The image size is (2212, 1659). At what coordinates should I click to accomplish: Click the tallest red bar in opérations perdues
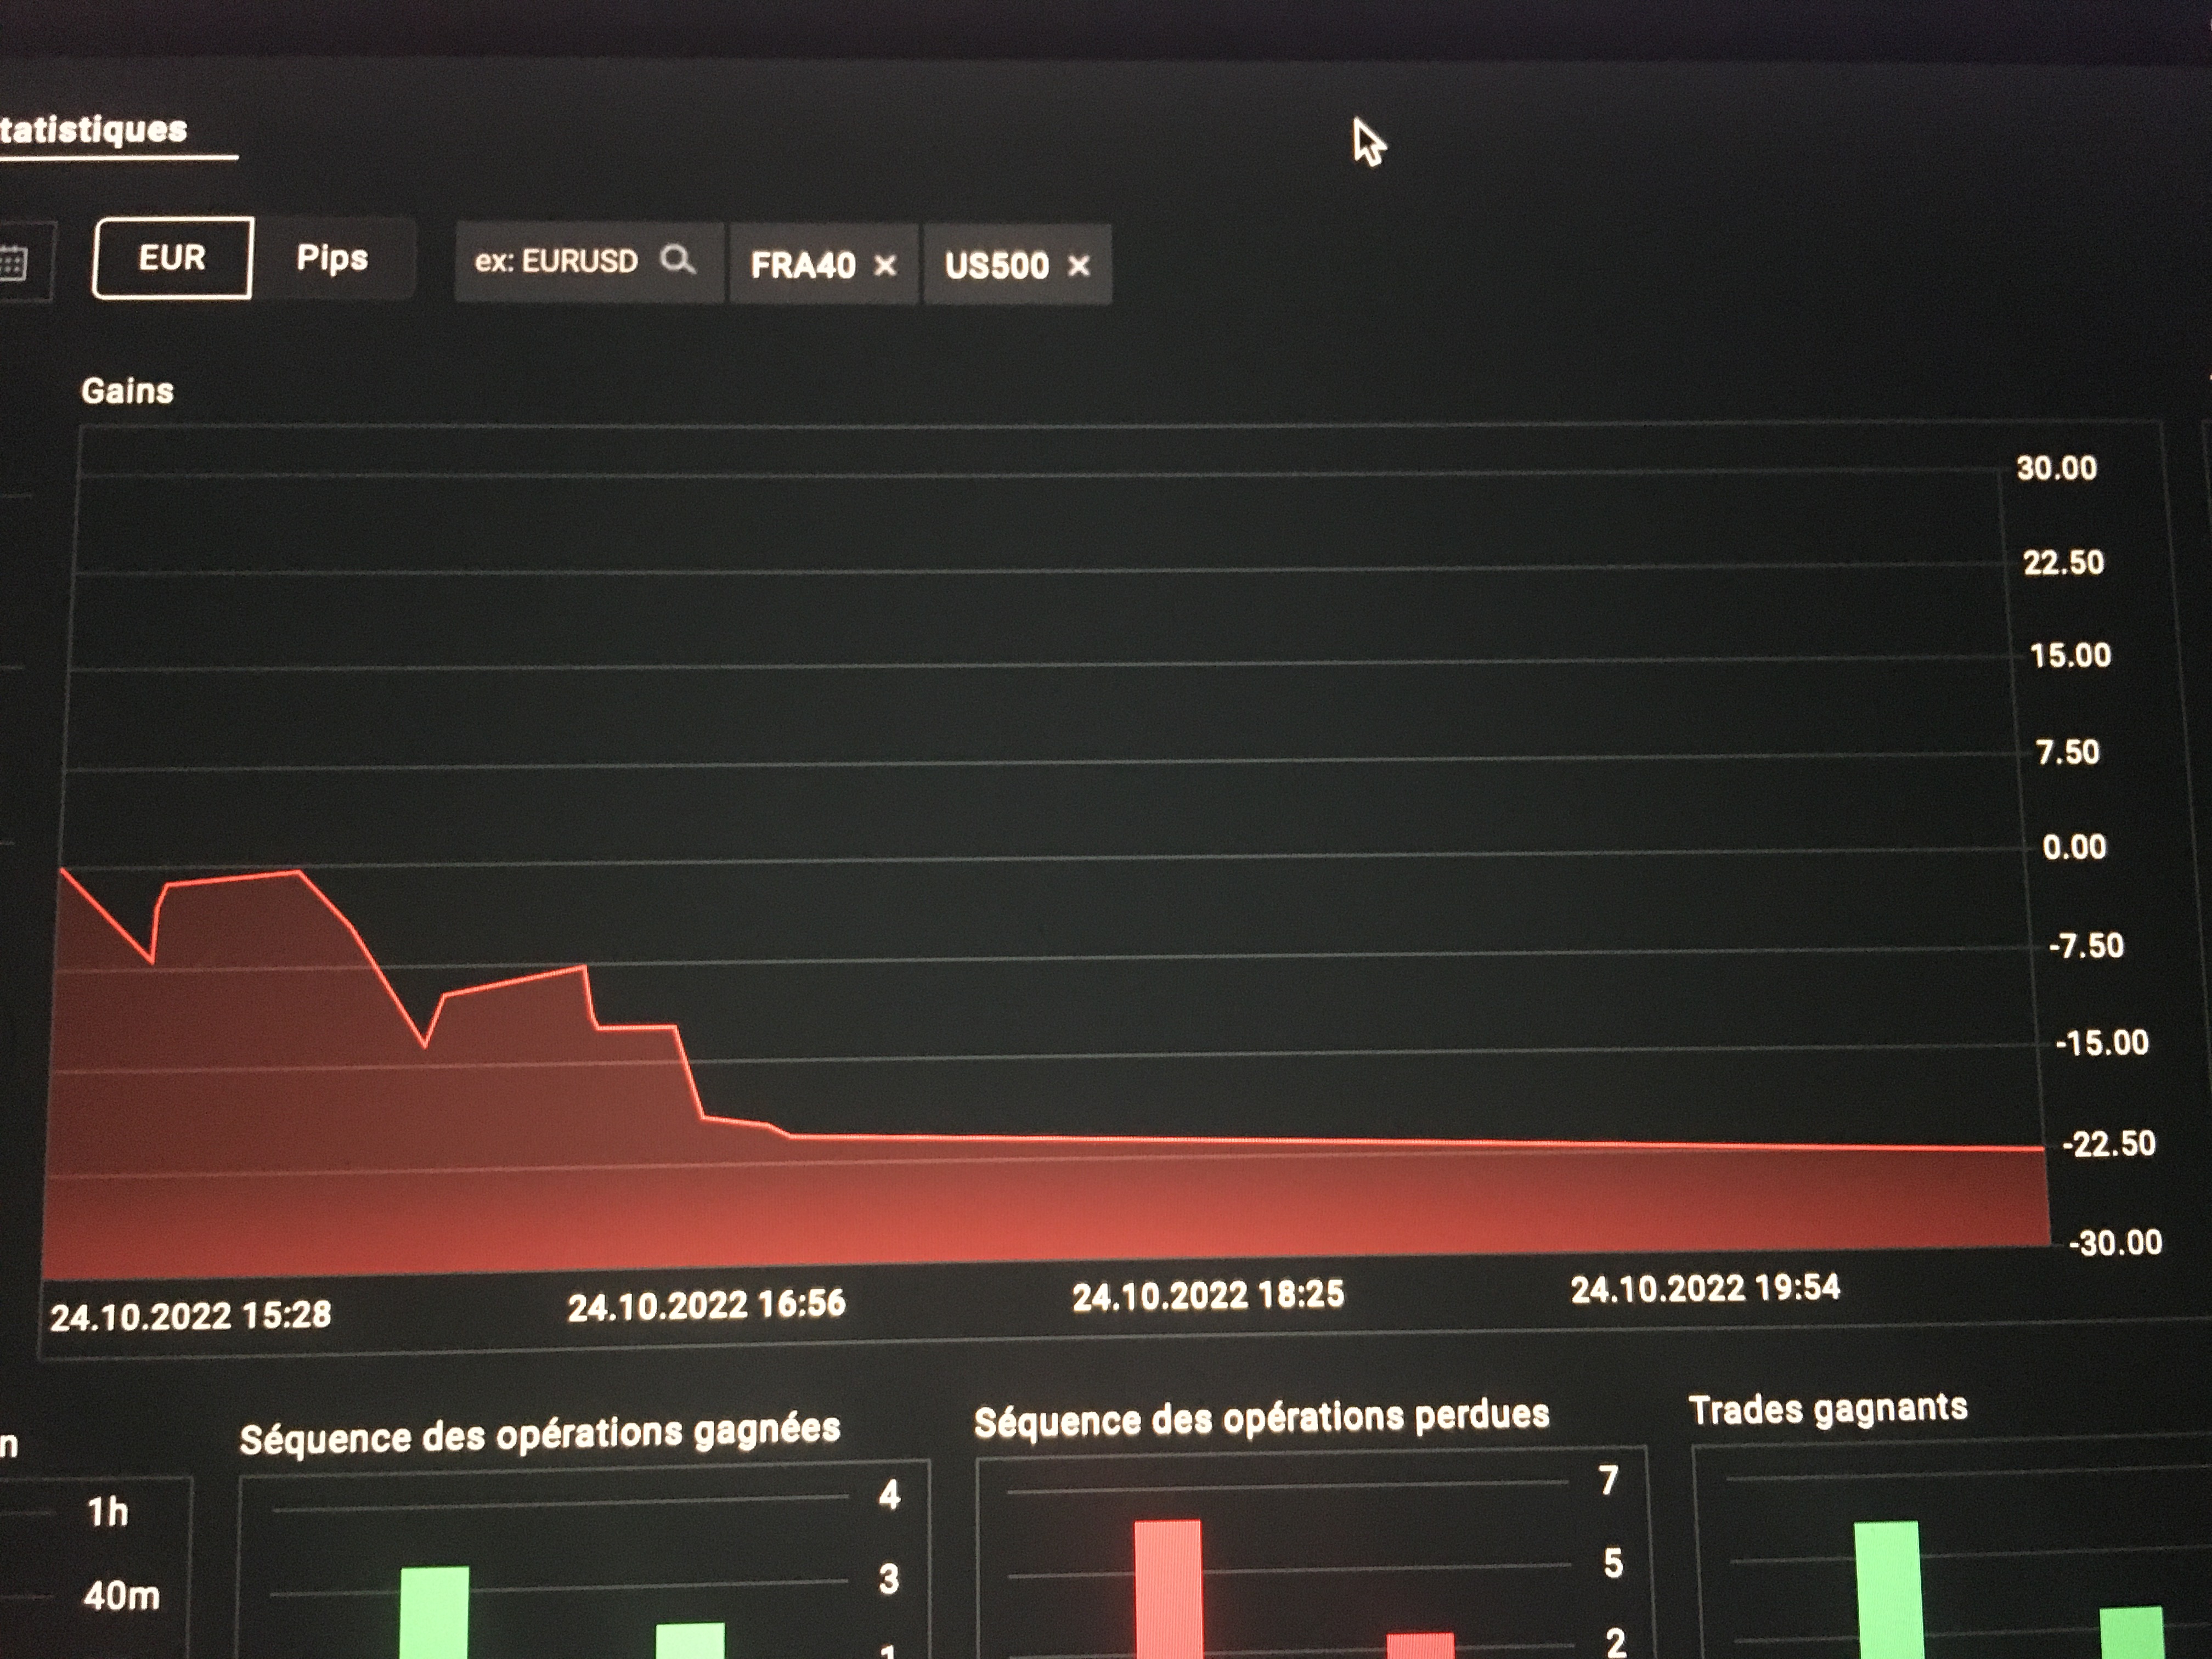tap(1167, 1590)
